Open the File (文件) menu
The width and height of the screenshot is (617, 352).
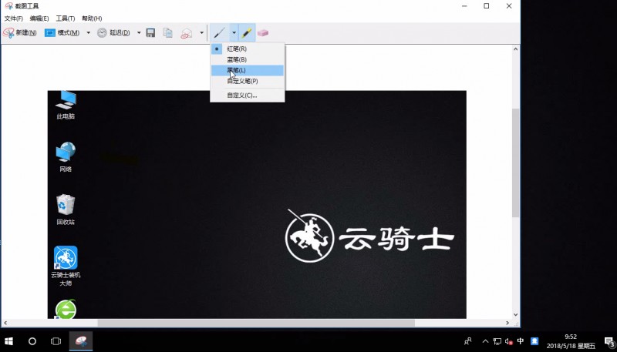pyautogui.click(x=13, y=18)
